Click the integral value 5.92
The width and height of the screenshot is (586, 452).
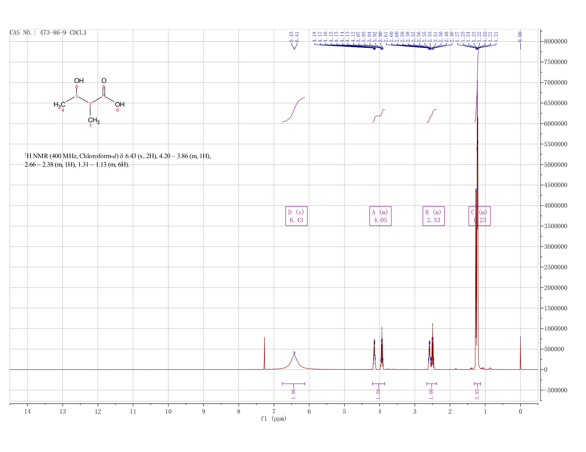(477, 394)
